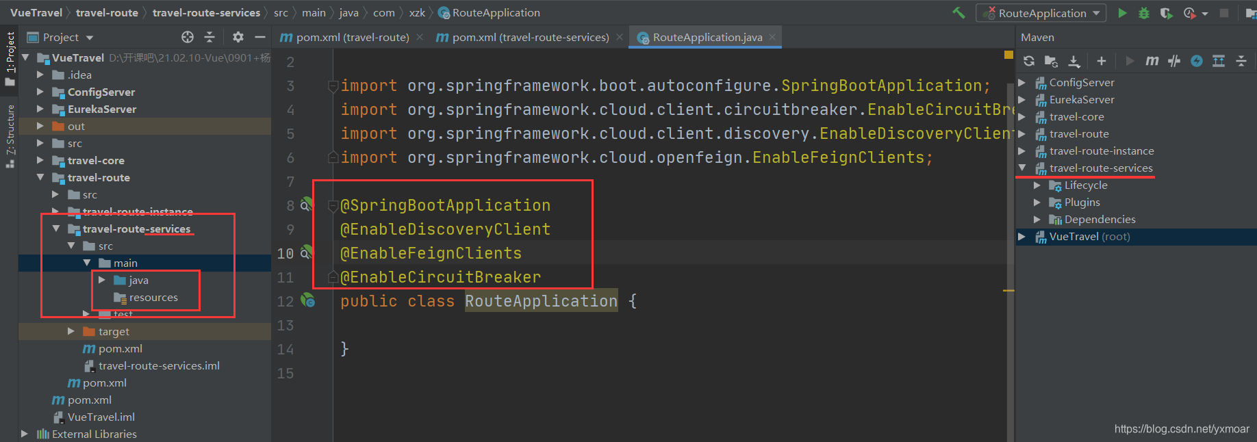Collapse all nodes in Maven panel
Viewport: 1257px width, 442px height.
pyautogui.click(x=1241, y=61)
